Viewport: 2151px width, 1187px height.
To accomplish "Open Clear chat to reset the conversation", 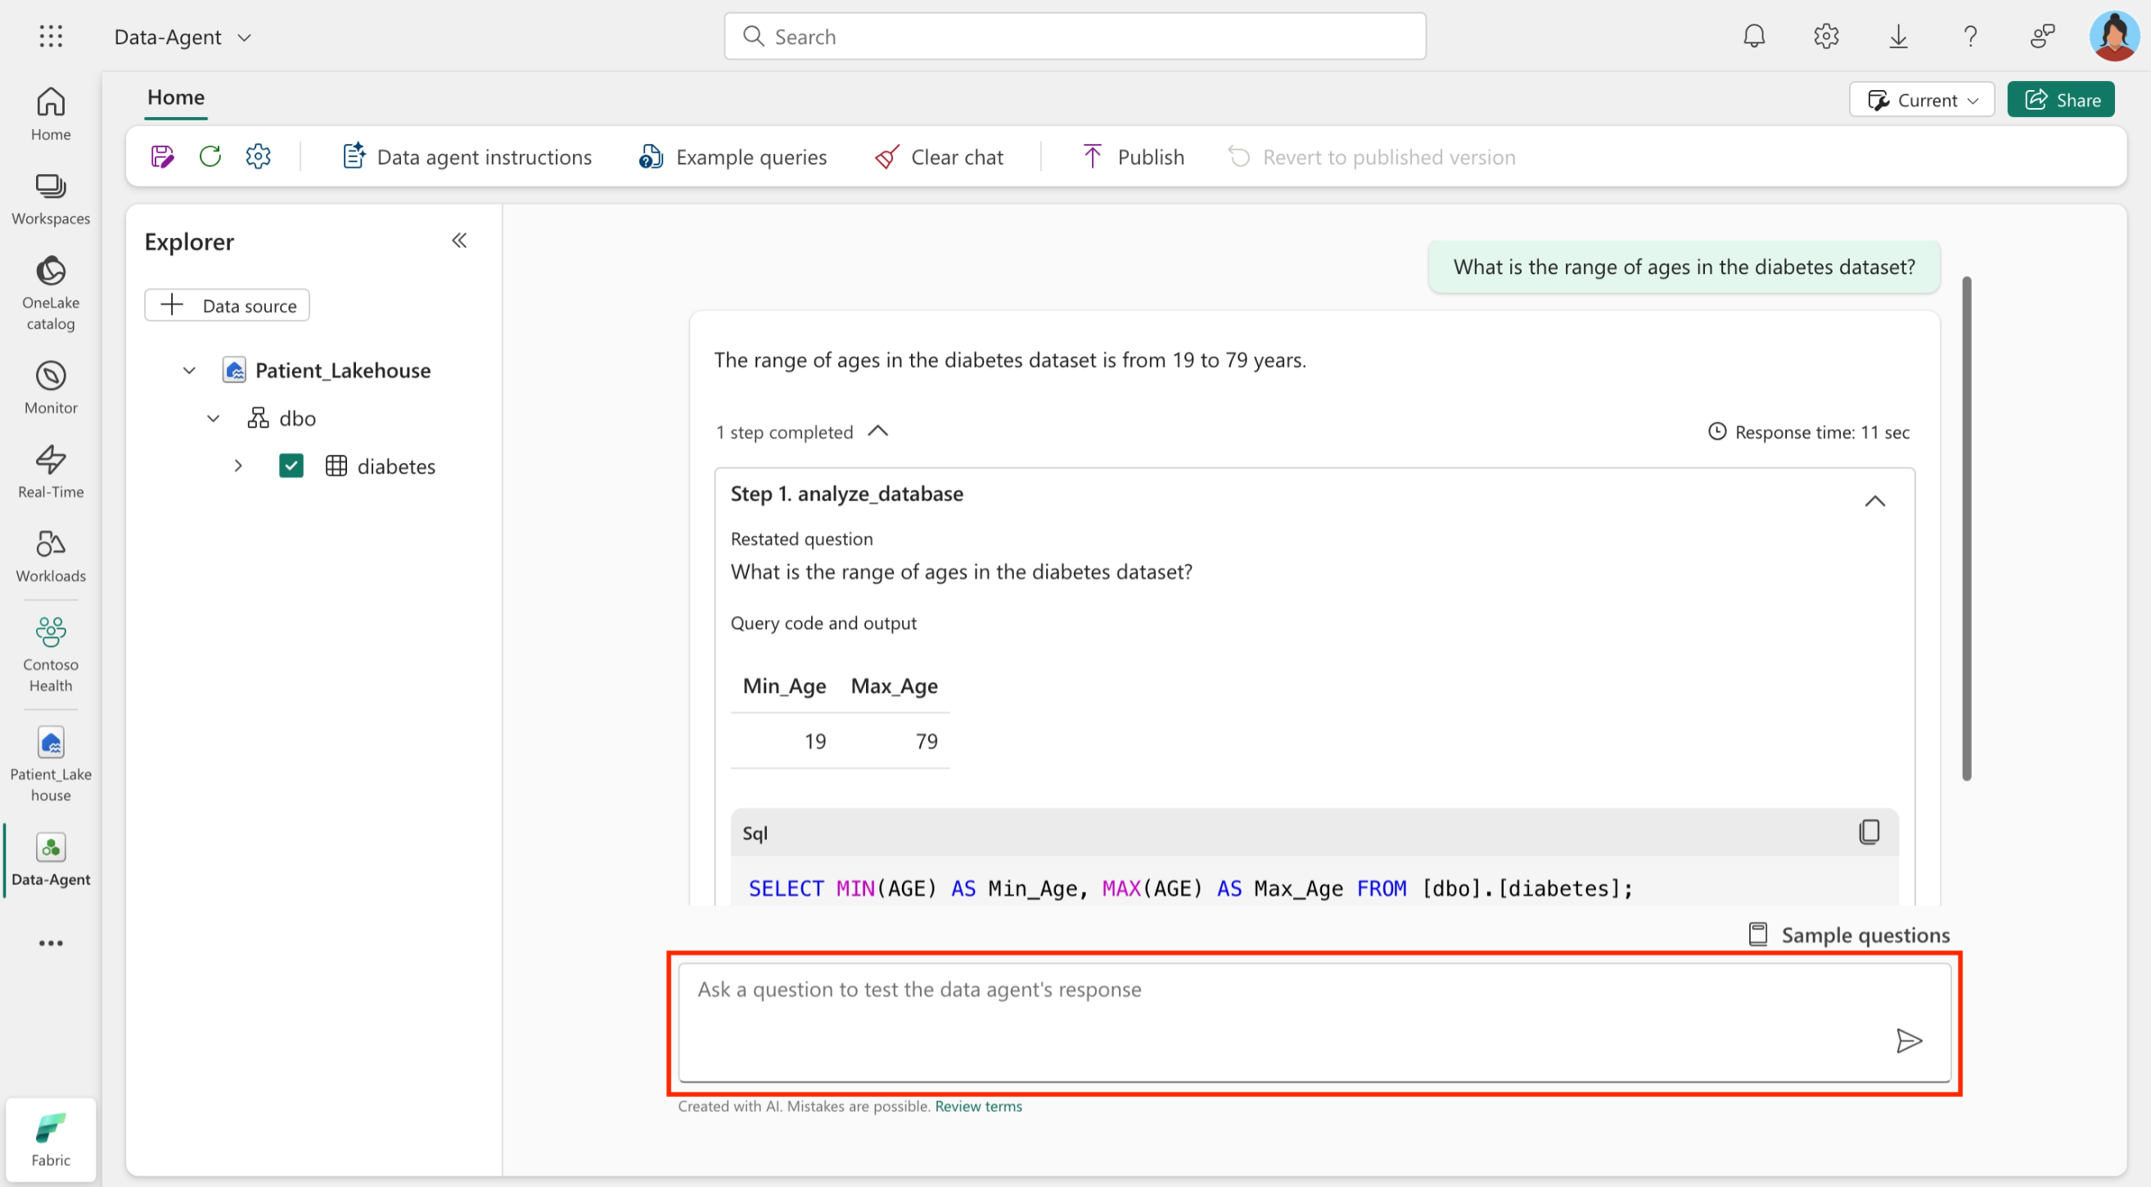I will tap(940, 156).
